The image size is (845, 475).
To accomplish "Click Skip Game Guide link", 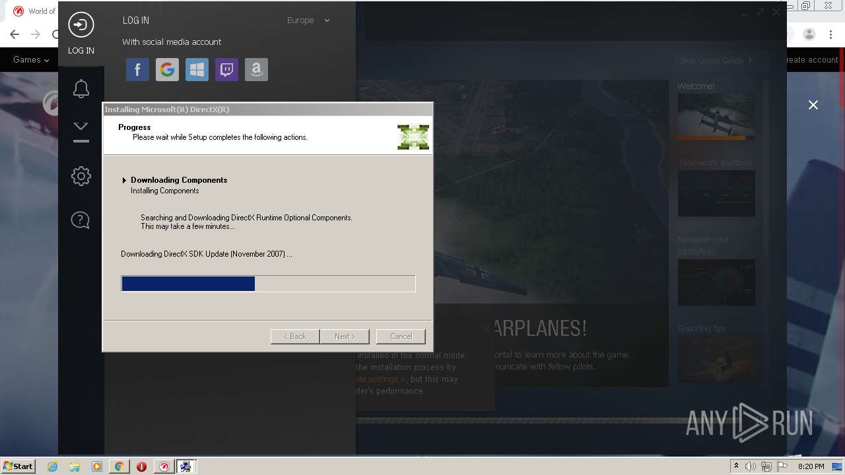I will (716, 60).
